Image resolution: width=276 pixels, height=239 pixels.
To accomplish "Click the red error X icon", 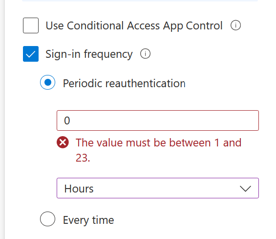I will pyautogui.click(x=63, y=142).
